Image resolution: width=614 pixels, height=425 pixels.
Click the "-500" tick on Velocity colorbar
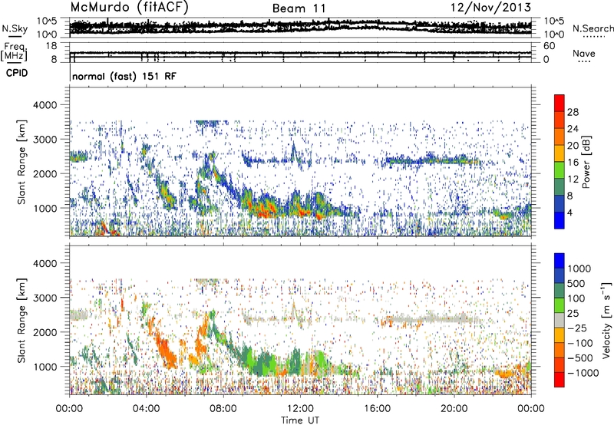click(x=580, y=358)
